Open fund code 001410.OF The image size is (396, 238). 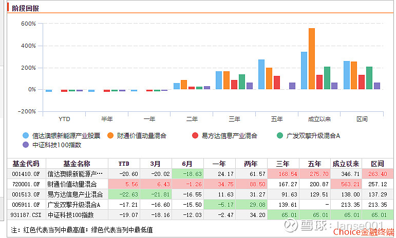coord(26,174)
